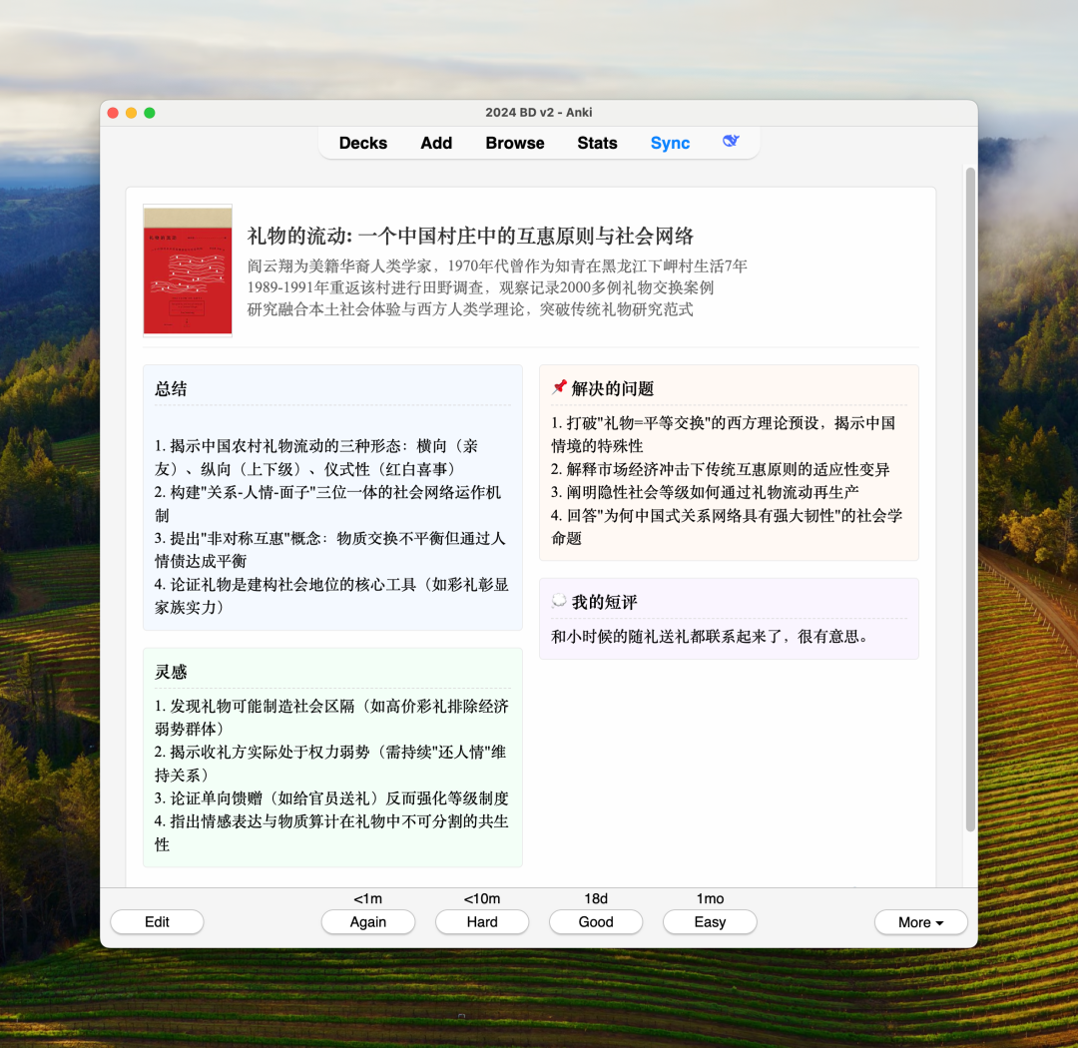The image size is (1078, 1048).
Task: Click the line 研究融合本土社会体验与西方人类学理论
Action: [470, 309]
